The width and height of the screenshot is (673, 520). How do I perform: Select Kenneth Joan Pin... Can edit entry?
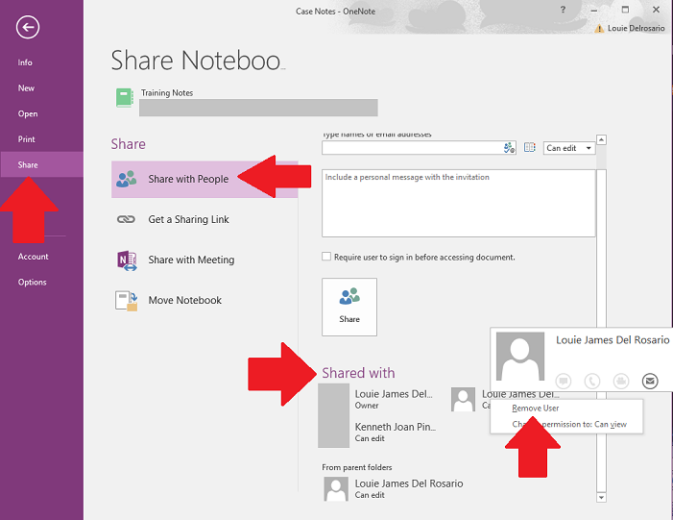(396, 432)
